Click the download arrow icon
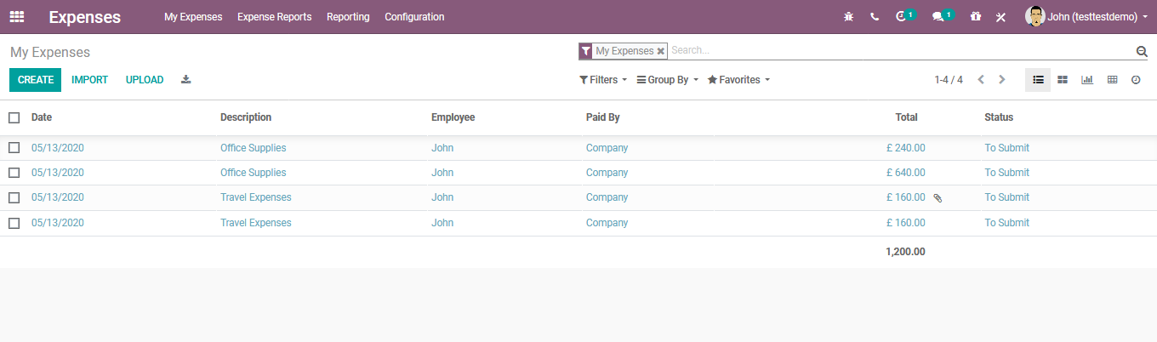This screenshot has height=342, width=1157. [186, 80]
